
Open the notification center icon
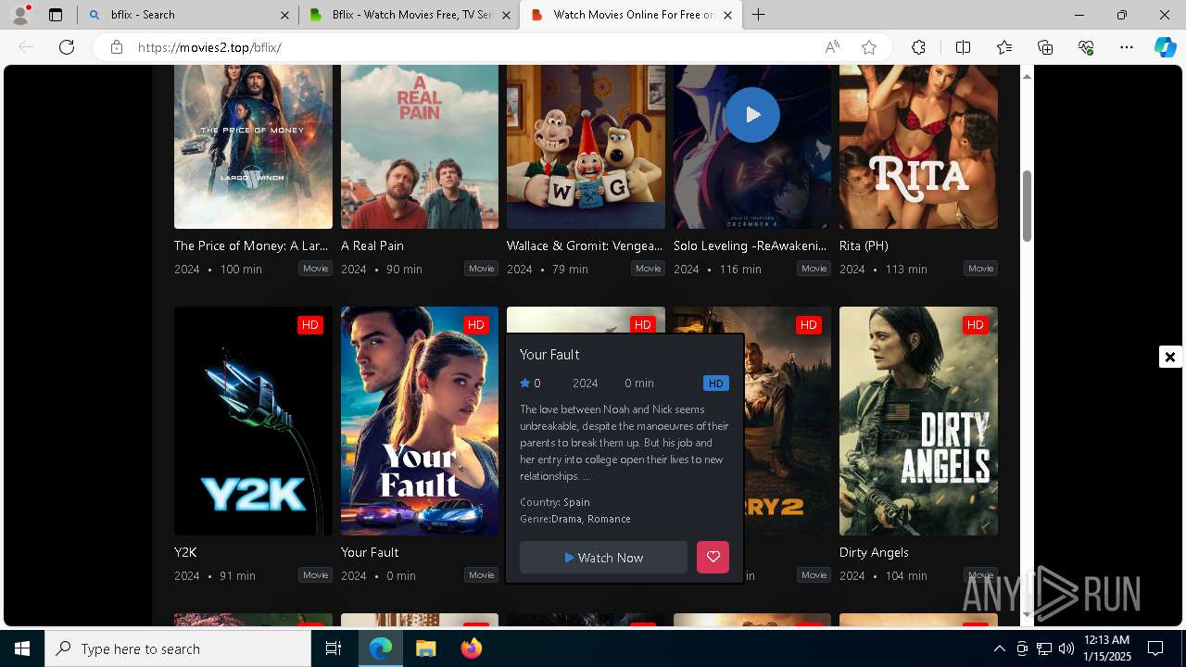click(x=1155, y=648)
